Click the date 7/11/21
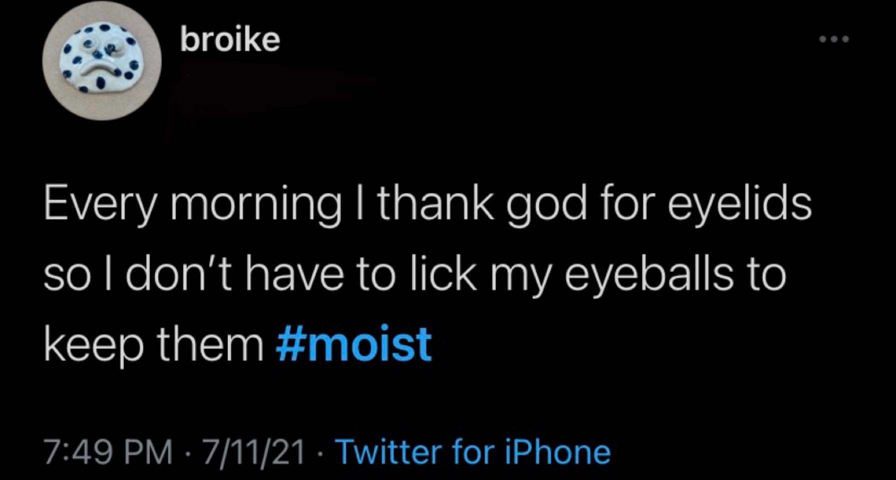The image size is (896, 480). tap(252, 451)
